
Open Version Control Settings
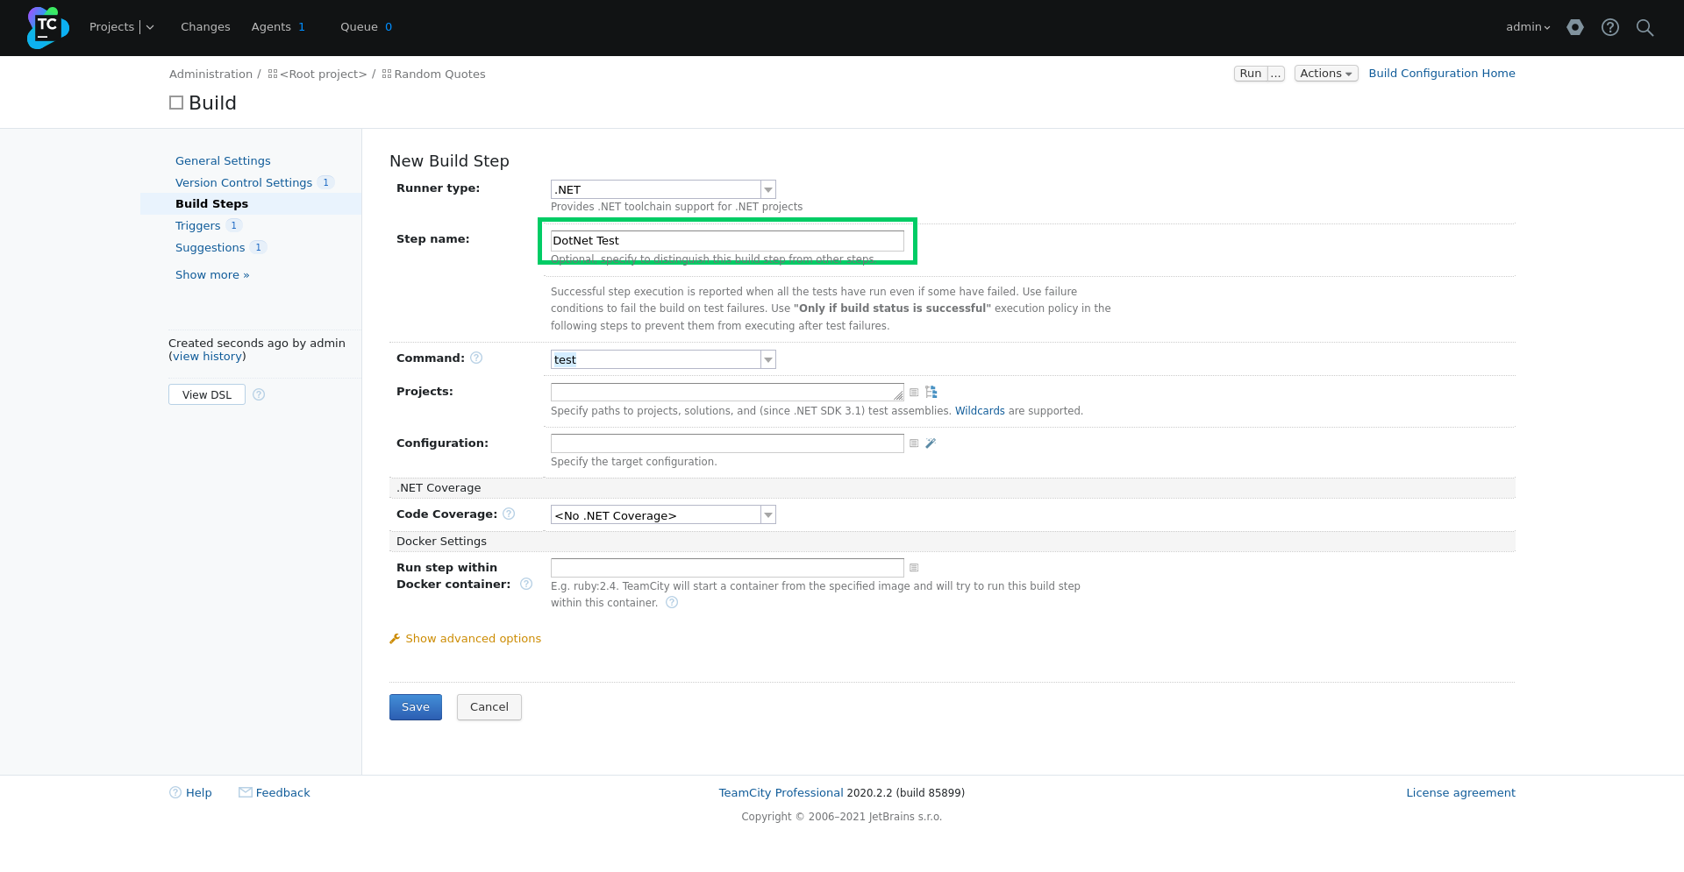tap(244, 183)
